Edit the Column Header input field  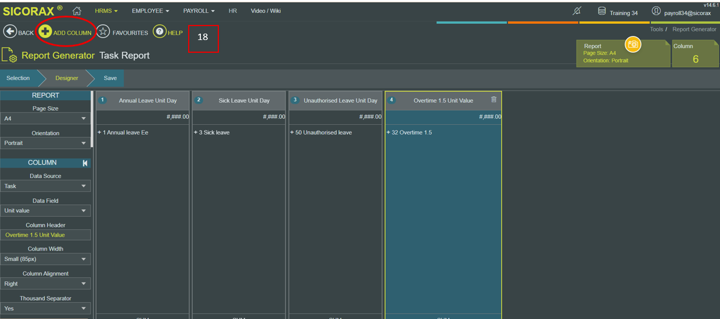click(45, 235)
